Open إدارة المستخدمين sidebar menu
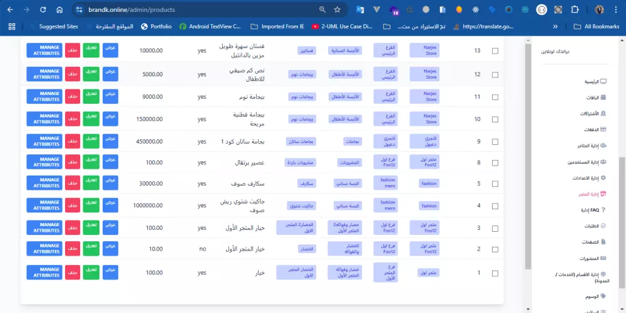The height and width of the screenshot is (313, 626). (x=587, y=162)
